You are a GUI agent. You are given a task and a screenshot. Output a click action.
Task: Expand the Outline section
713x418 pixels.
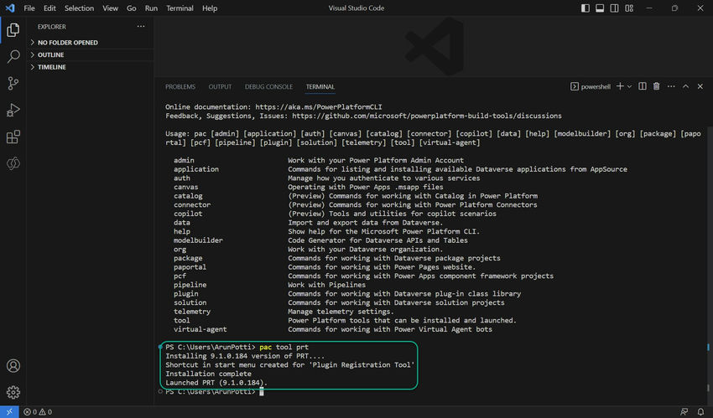pyautogui.click(x=90, y=54)
